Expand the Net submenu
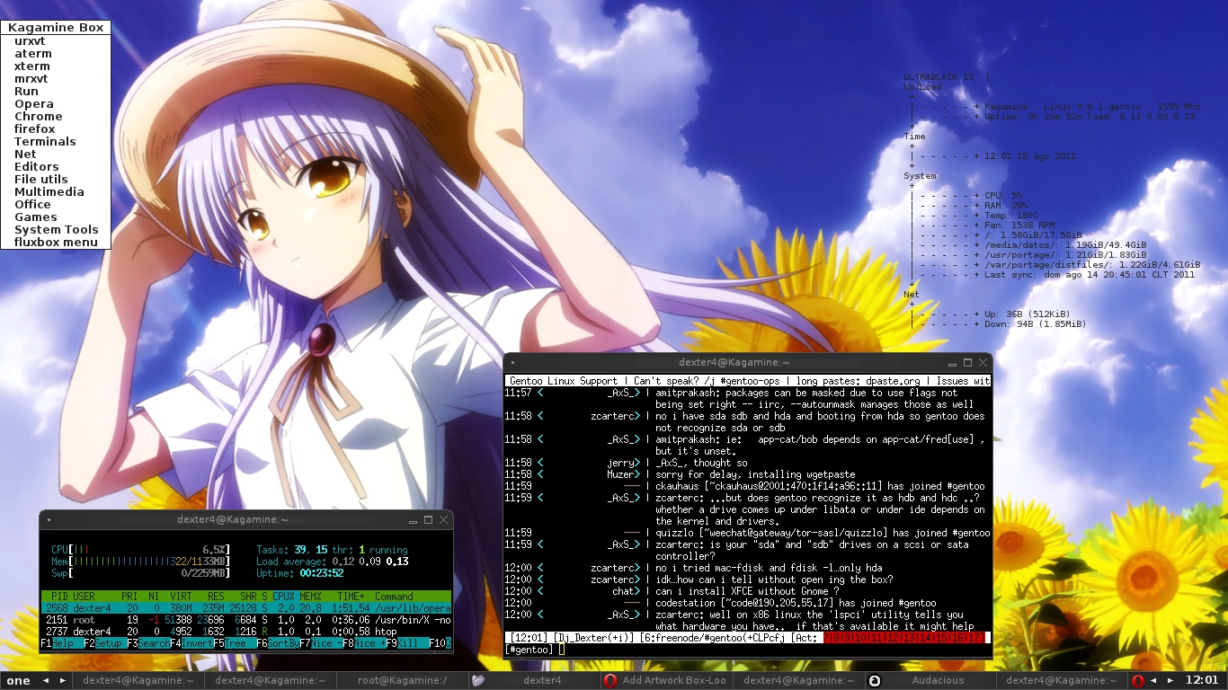 click(x=56, y=155)
